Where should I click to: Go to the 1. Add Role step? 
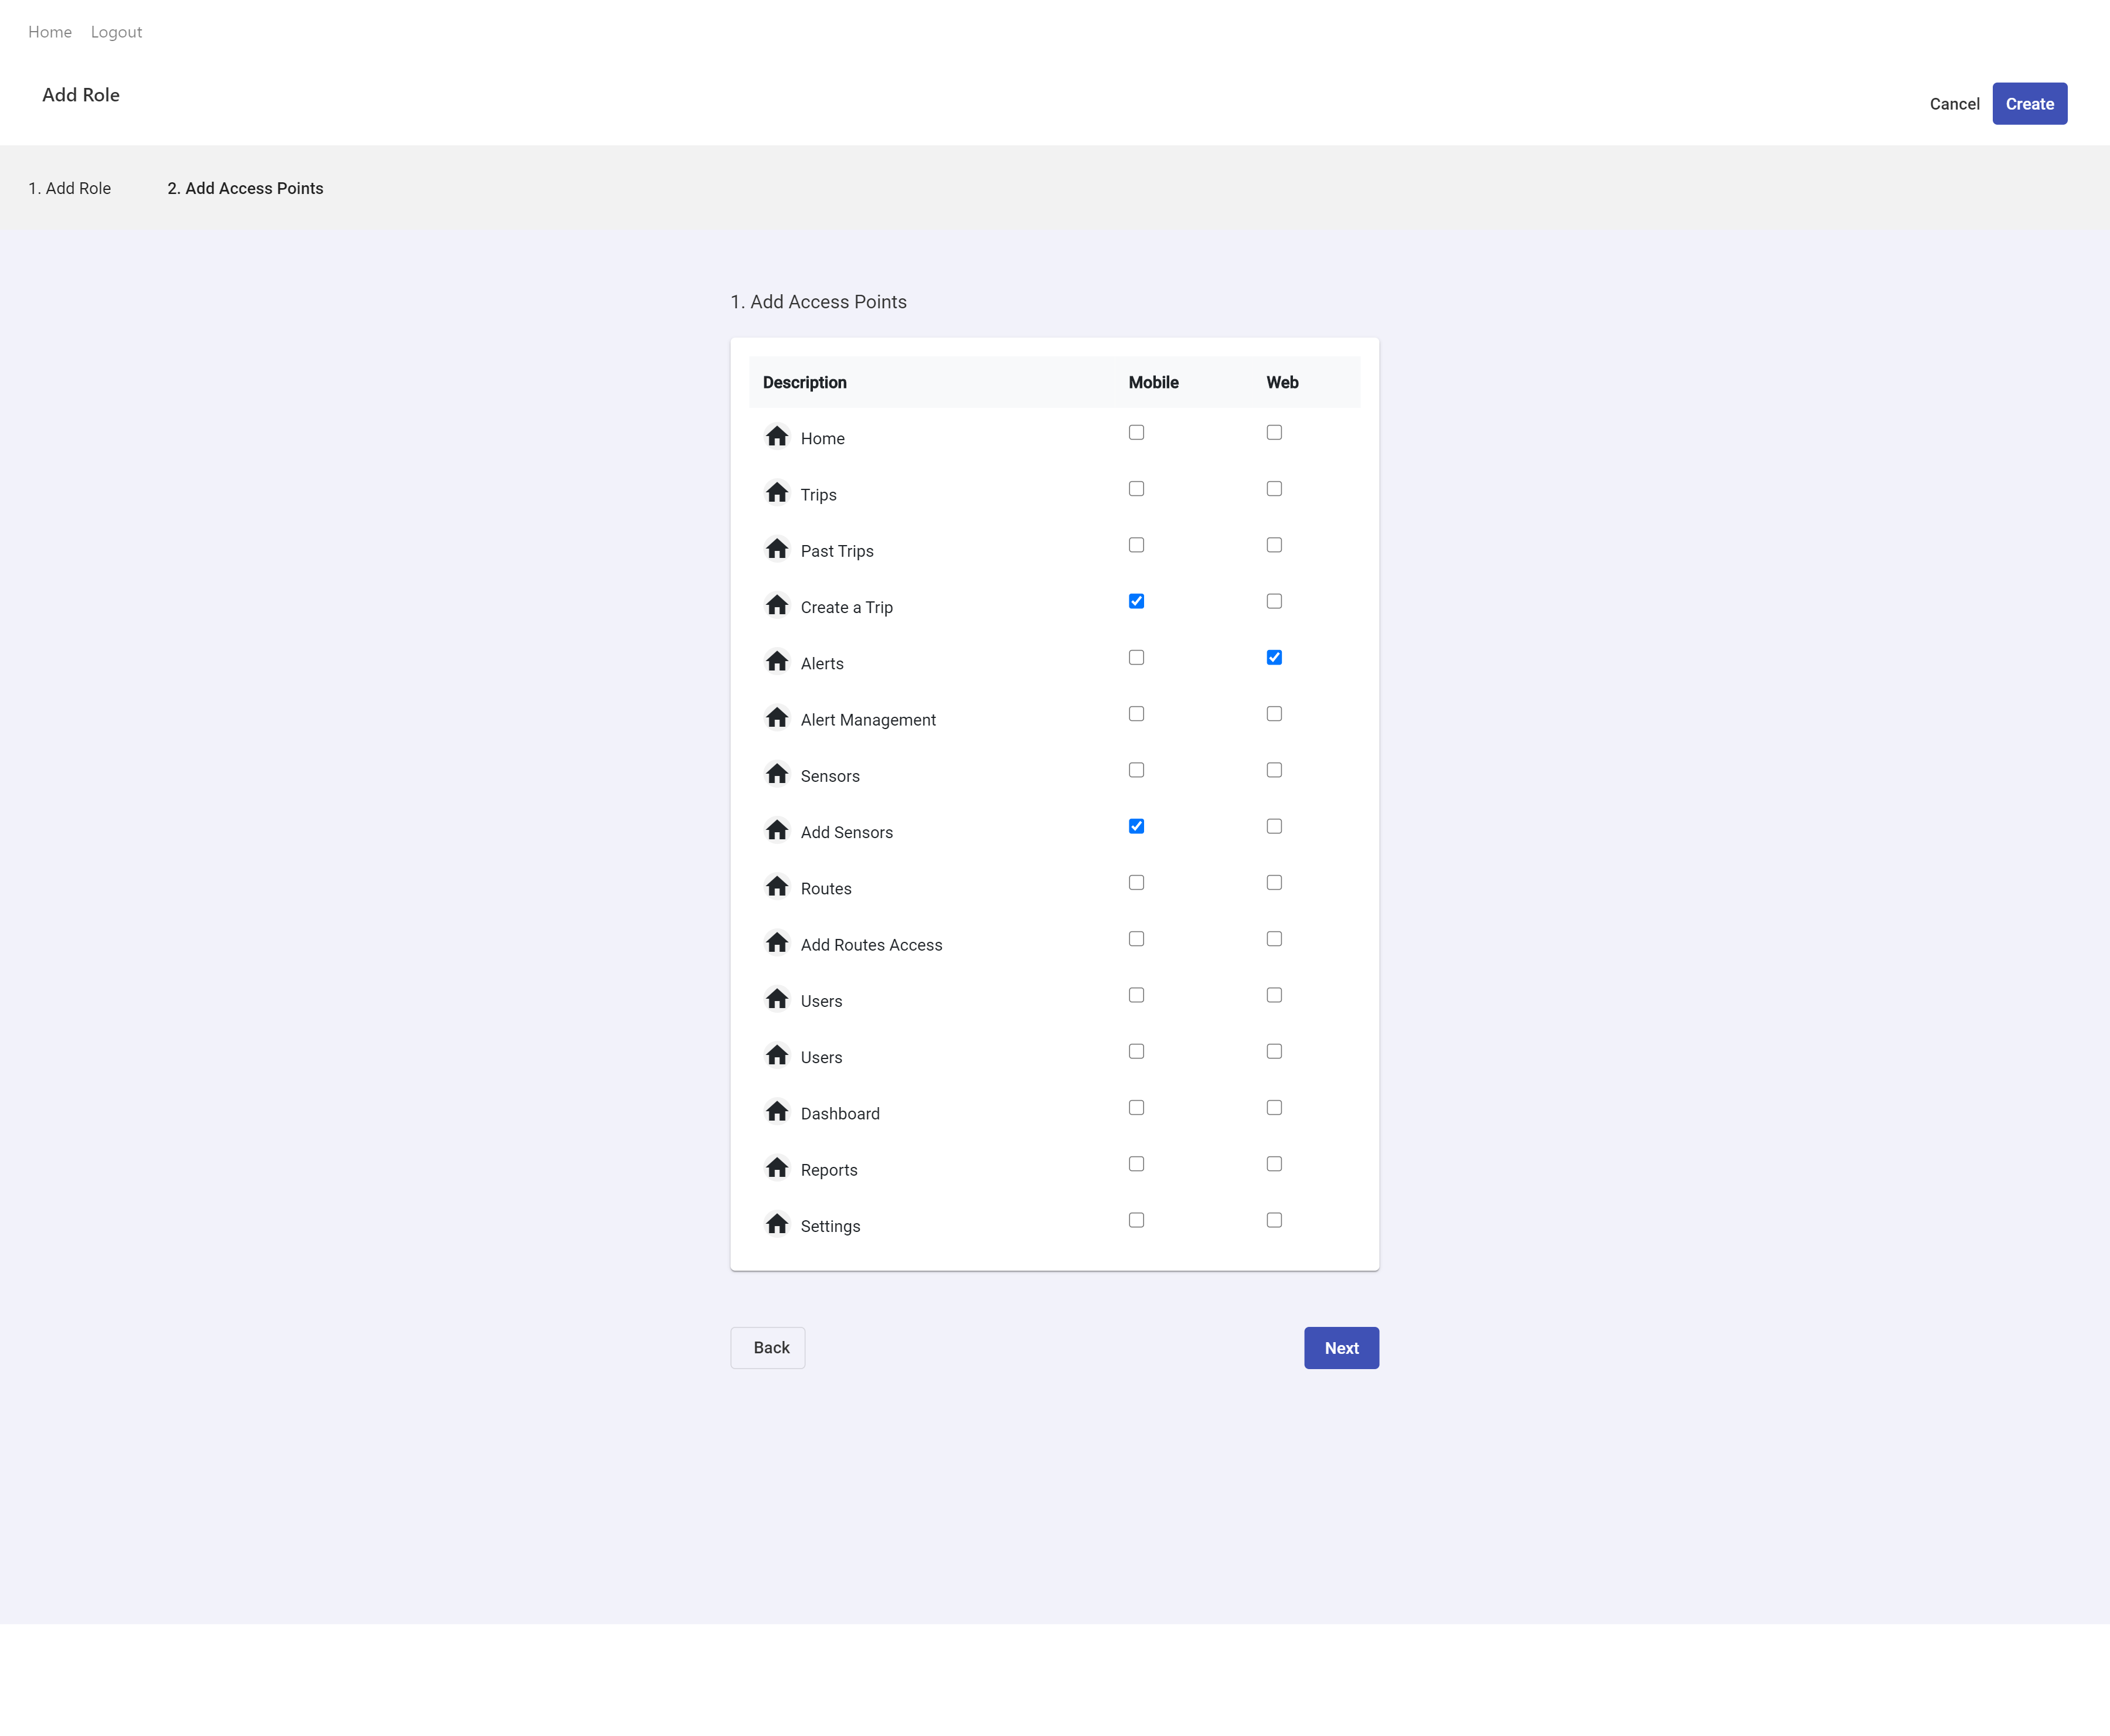click(69, 188)
